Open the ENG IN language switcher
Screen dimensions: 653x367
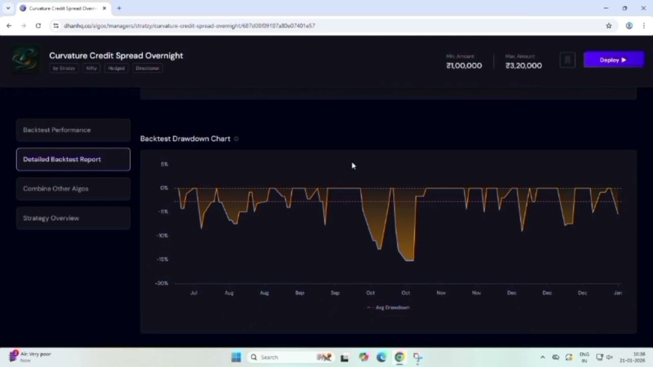pos(584,357)
